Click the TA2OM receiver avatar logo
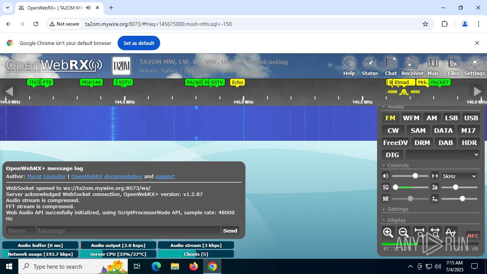The height and width of the screenshot is (274, 487). click(x=121, y=66)
